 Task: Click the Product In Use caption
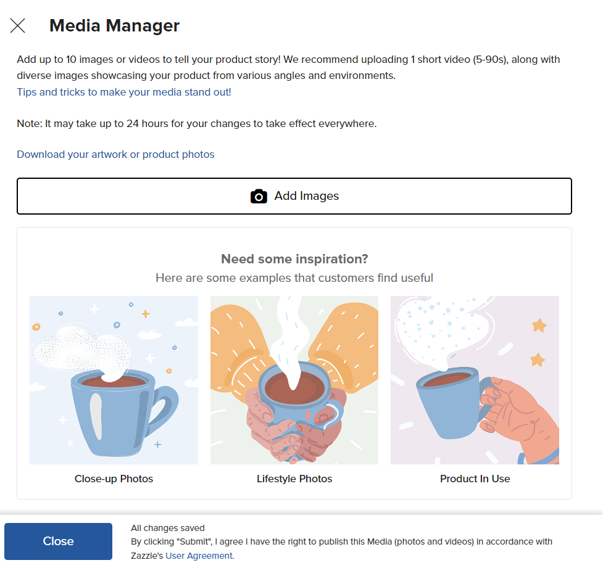475,479
